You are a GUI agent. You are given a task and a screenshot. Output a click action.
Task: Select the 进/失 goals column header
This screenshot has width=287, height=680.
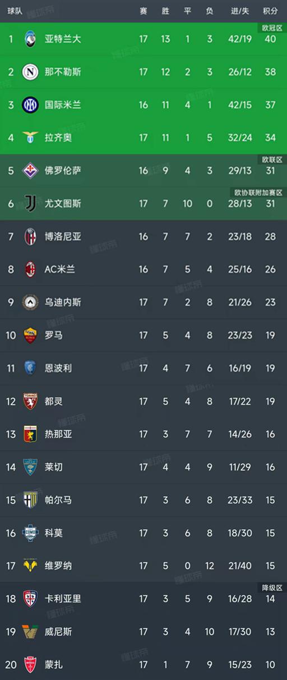coord(240,11)
